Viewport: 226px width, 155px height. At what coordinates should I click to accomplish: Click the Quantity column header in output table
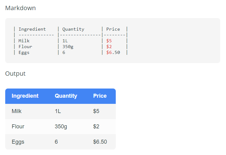click(66, 96)
